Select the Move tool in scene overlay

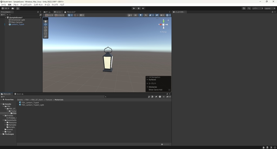tap(45, 24)
